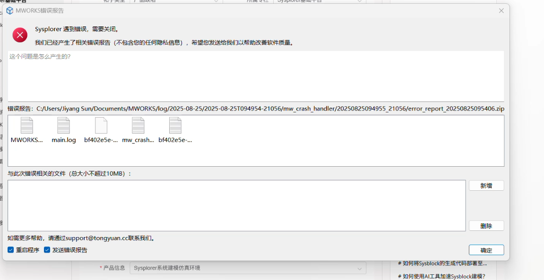Confirm with the 确定 button
The height and width of the screenshot is (280, 544).
(x=486, y=250)
